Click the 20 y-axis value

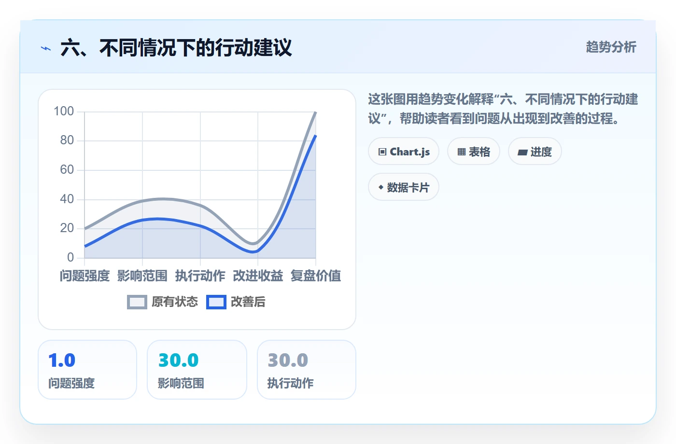(x=67, y=228)
